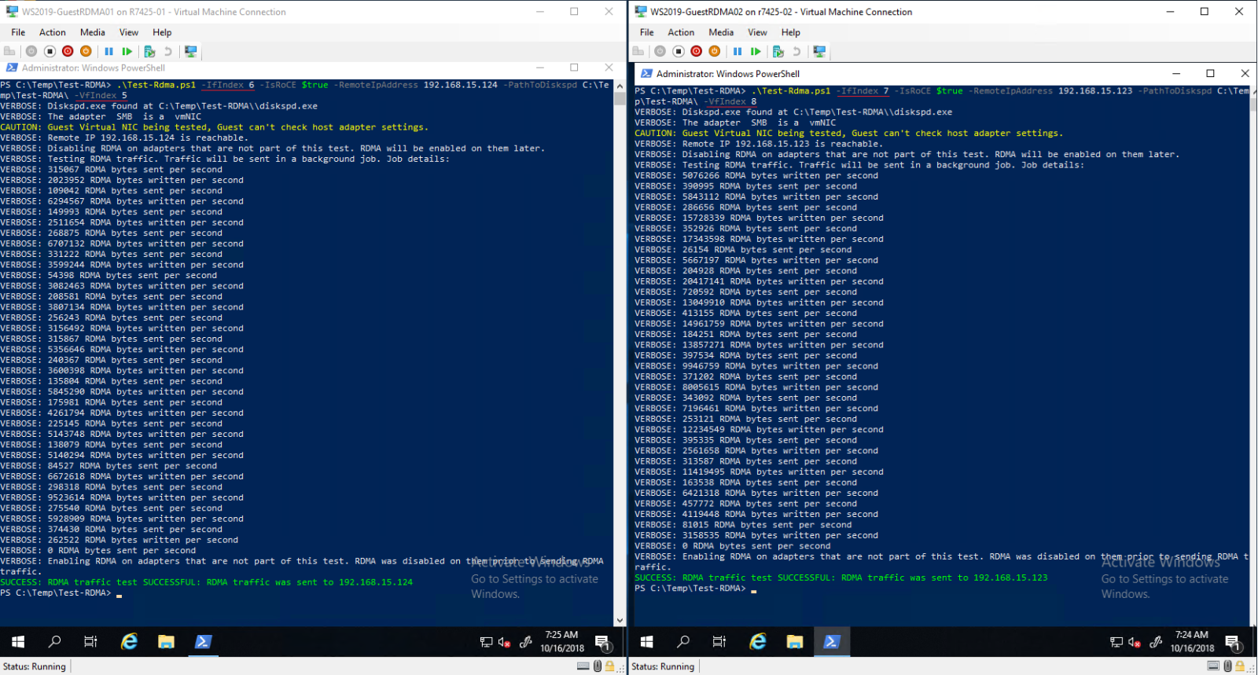Open the Help menu in GuestRDMA02 window
Screen dimensions: 1258x675
(x=790, y=32)
